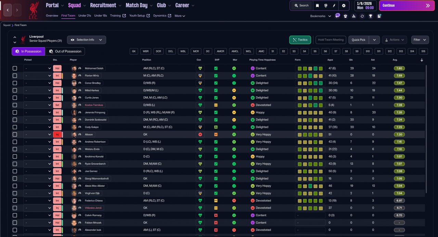Click the Tactics button
This screenshot has height=237, width=438.
[300, 40]
